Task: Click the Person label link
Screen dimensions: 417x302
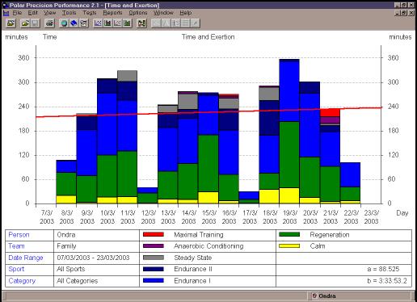Action: click(19, 235)
